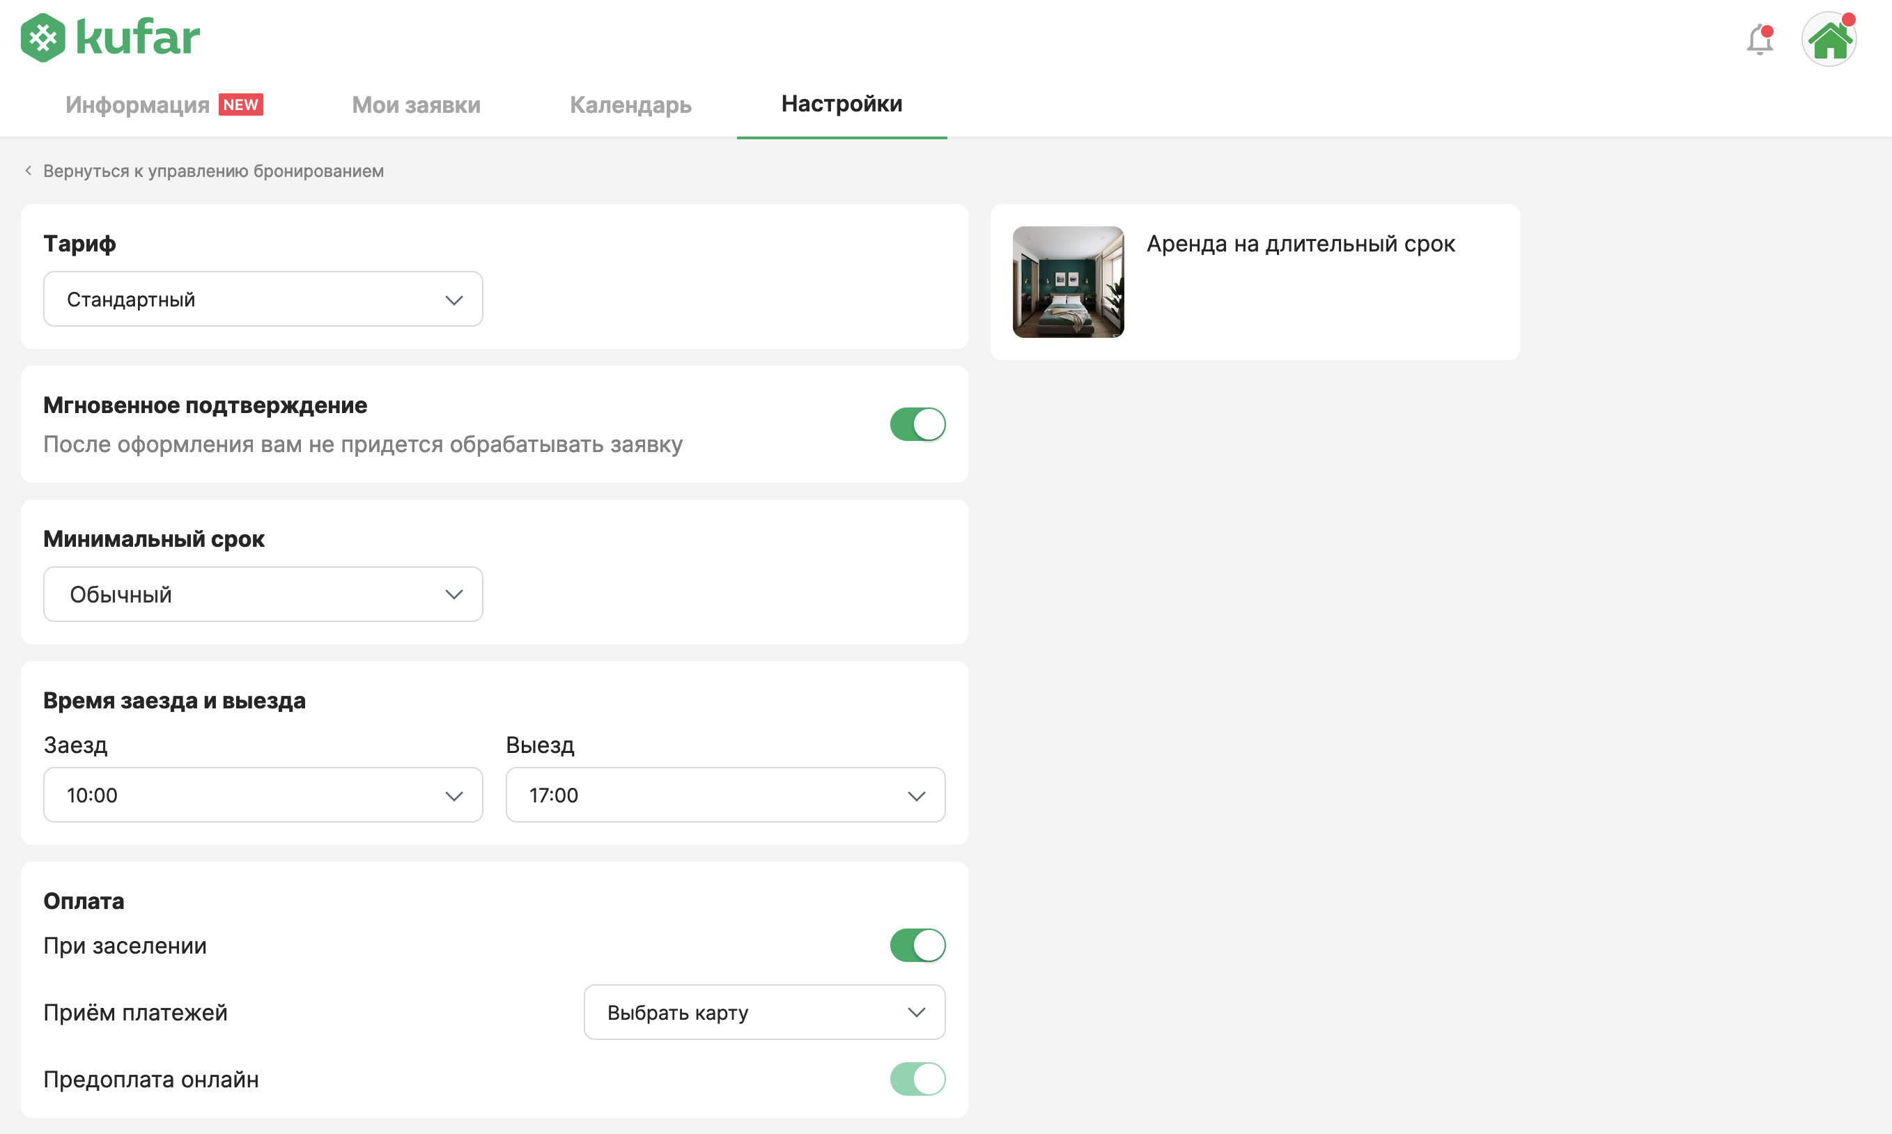Image resolution: width=1892 pixels, height=1134 pixels.
Task: Click the Минимальный срок heading
Action: 153,538
